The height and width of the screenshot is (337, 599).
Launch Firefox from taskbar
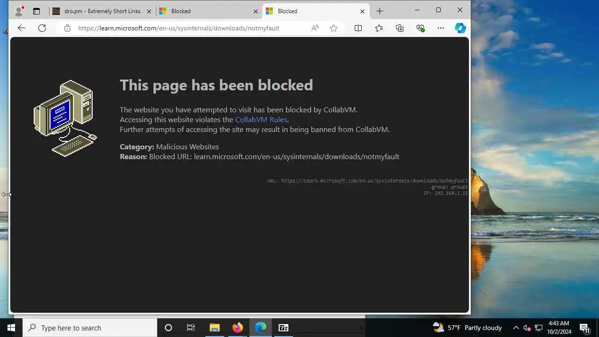[238, 328]
